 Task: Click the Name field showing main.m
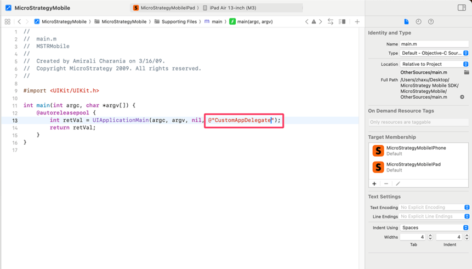pos(434,44)
